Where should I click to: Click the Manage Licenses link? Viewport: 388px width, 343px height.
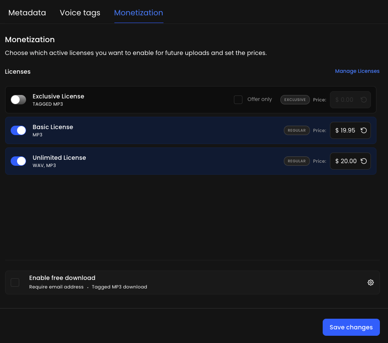[357, 71]
